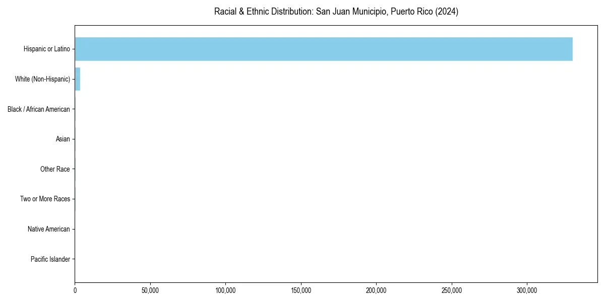This screenshot has width=605, height=302.
Task: Click the 250,000 tick label
Action: (x=451, y=290)
